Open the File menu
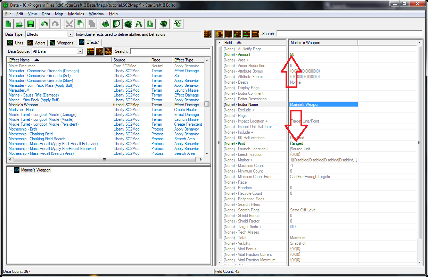Viewport: 428px width, 277px height. [x=8, y=14]
